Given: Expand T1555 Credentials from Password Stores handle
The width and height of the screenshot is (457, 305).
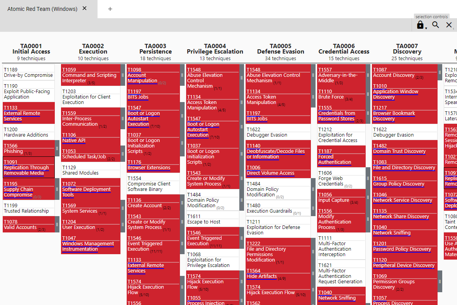Looking at the screenshot, I should tap(368, 113).
